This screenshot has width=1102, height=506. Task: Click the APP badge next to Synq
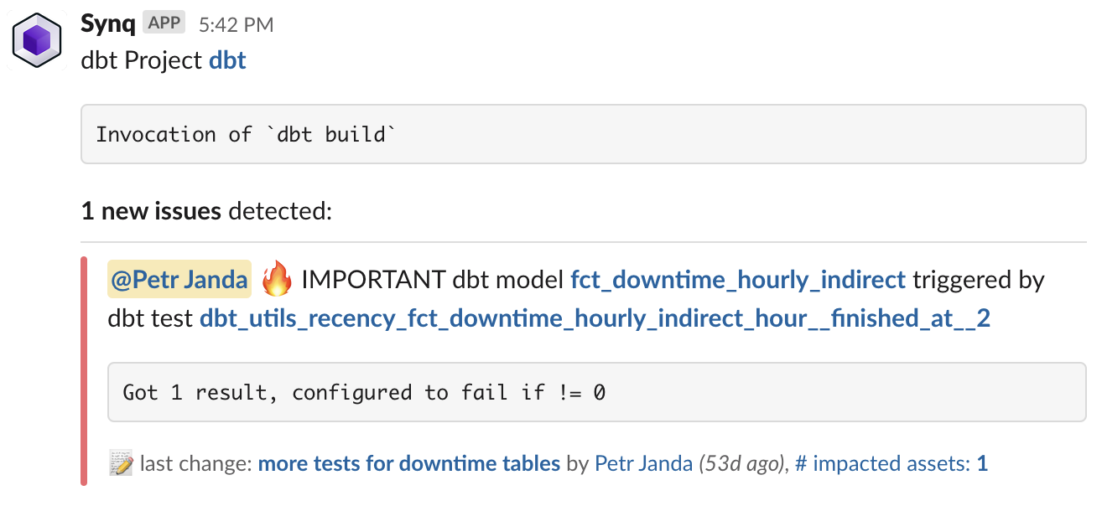164,23
